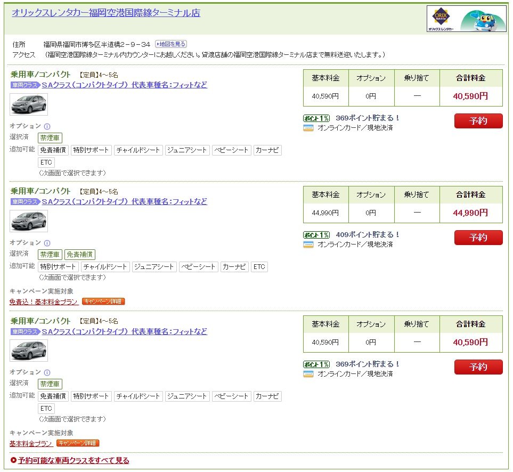Click the ポイント1% badge in the last listing

pyautogui.click(x=316, y=364)
